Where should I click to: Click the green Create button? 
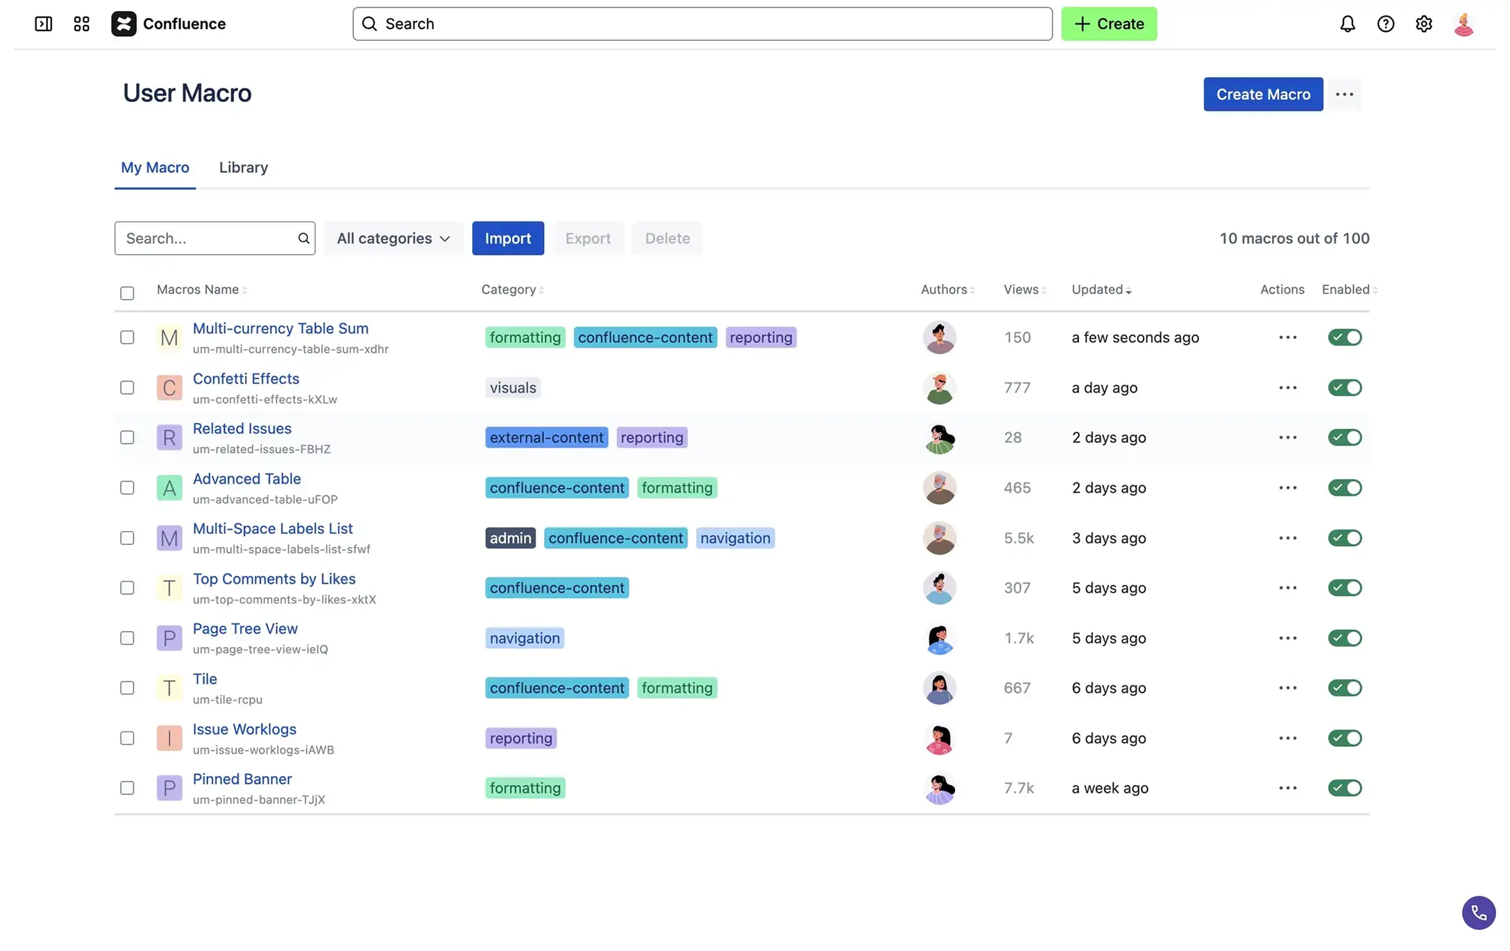point(1109,24)
